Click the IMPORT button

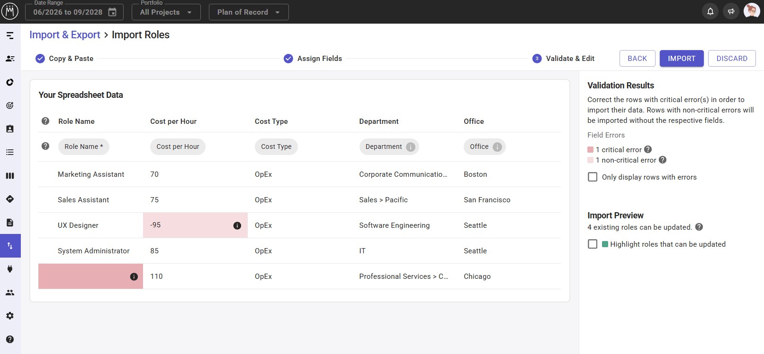(x=682, y=59)
